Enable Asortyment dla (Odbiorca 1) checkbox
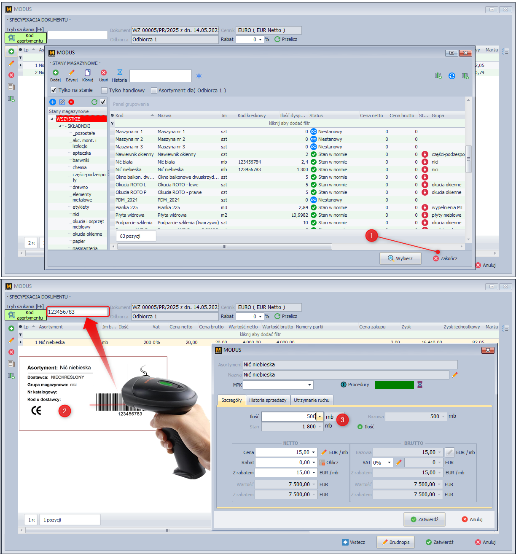Viewport: 516px width, 554px height. pos(154,90)
